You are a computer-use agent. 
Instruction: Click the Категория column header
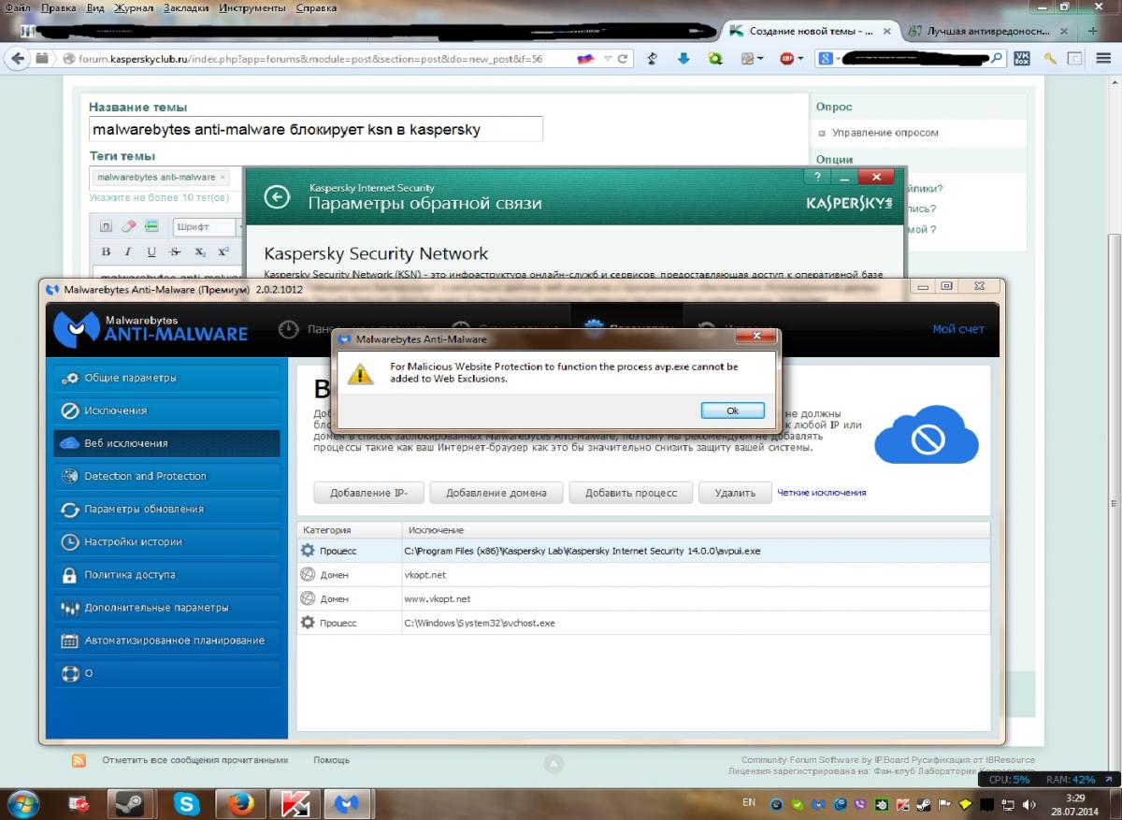click(x=350, y=530)
